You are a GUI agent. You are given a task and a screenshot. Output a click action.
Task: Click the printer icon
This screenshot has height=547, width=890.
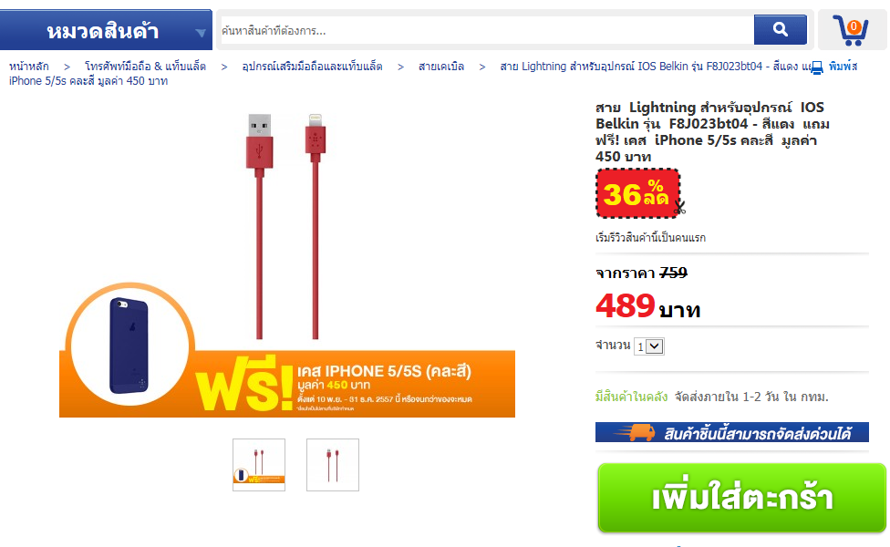pyautogui.click(x=817, y=67)
